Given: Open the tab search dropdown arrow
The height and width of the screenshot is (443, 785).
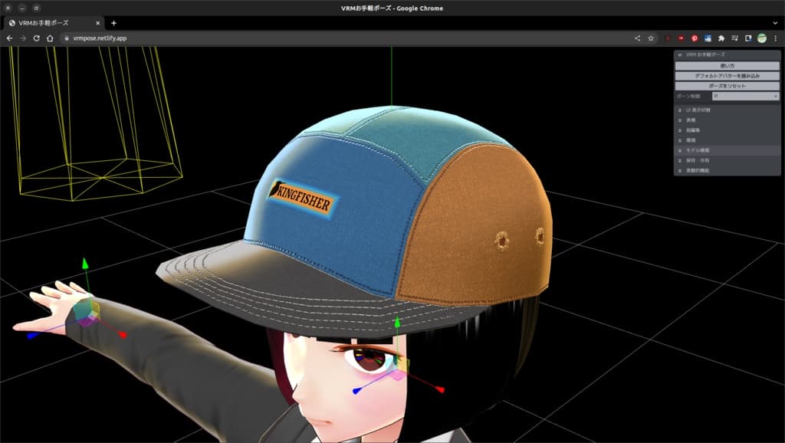Looking at the screenshot, I should coord(776,23).
